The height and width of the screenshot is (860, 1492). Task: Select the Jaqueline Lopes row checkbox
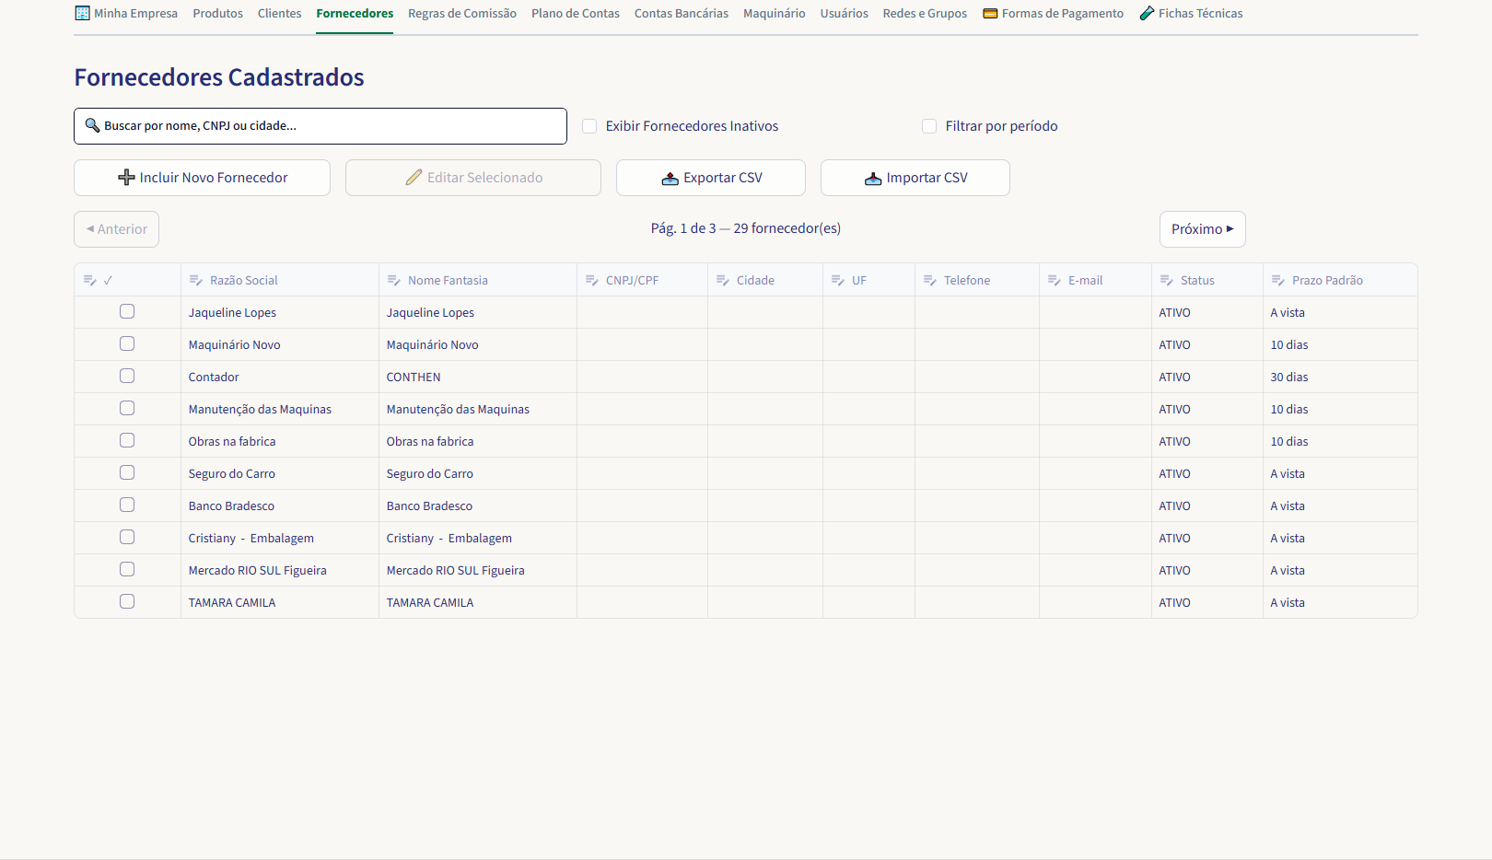[x=127, y=311]
